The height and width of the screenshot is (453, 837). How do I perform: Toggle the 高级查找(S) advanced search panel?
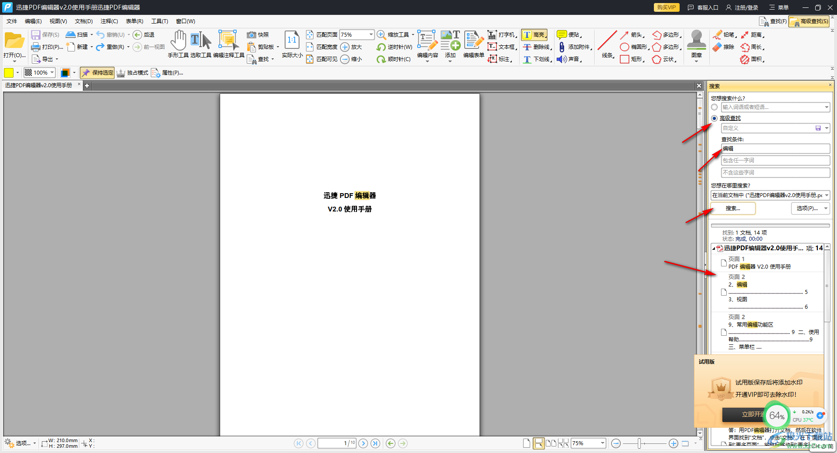[809, 21]
